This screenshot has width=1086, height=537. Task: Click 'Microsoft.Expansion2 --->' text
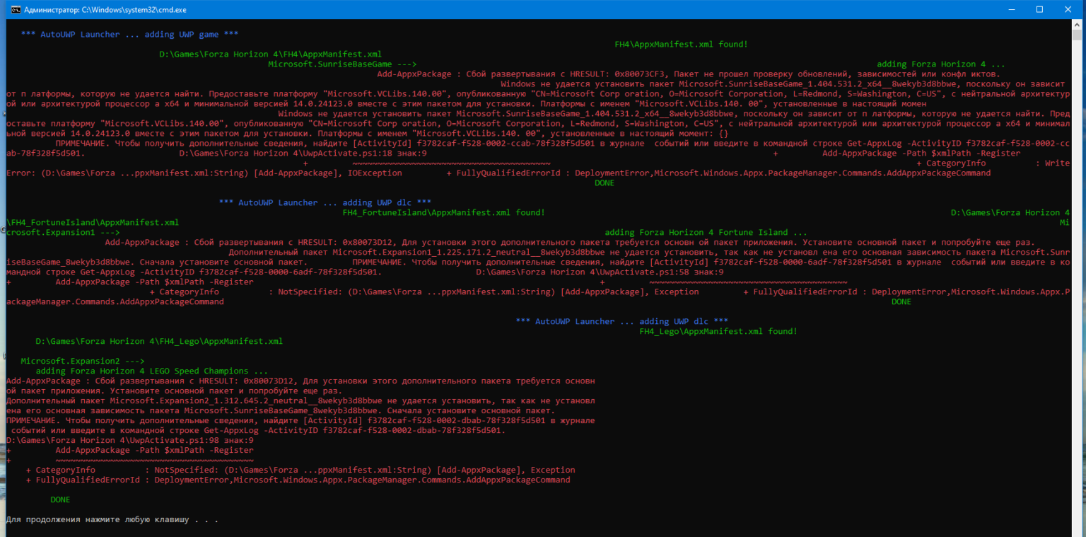tap(82, 361)
